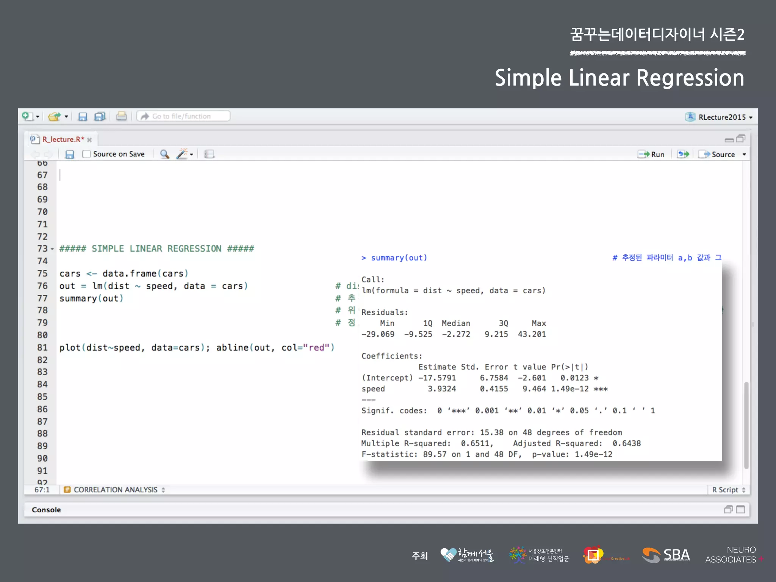
Task: Open Find/Replace magnifier tool
Action: [x=164, y=154]
